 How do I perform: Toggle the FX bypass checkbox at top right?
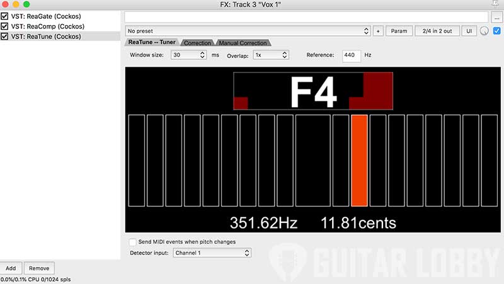(x=496, y=31)
